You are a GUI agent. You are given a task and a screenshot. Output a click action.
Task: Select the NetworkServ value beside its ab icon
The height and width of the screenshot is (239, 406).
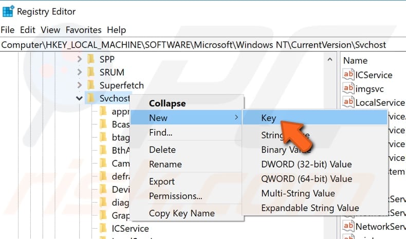coord(381,227)
